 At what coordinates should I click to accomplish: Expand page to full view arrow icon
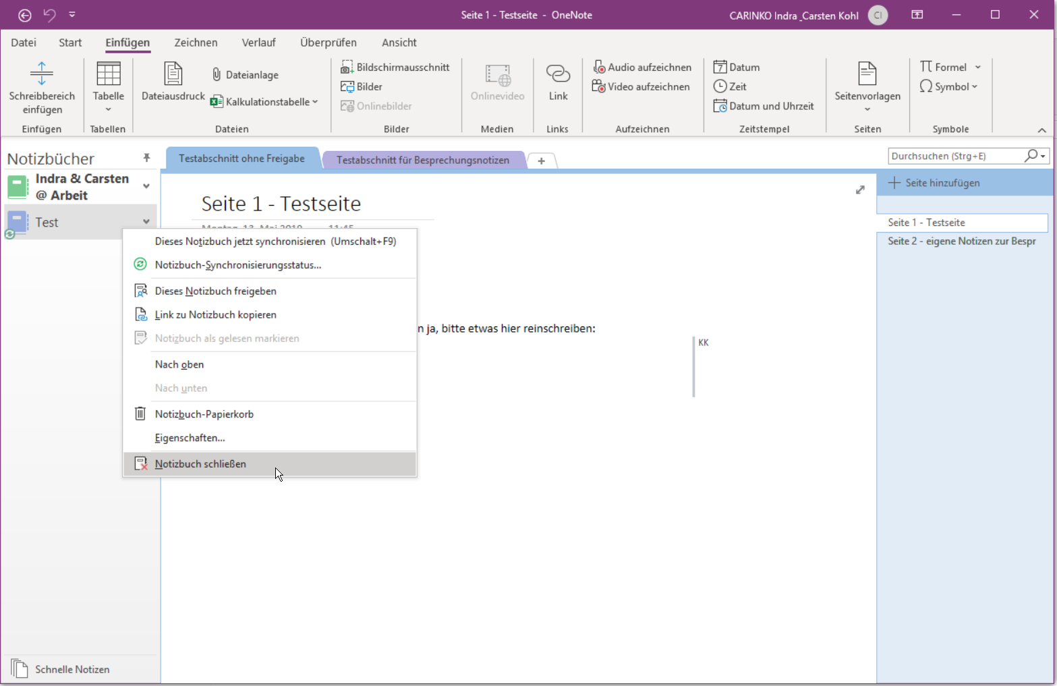pos(860,190)
